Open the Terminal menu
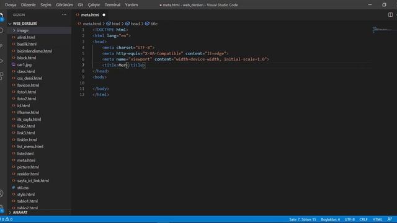The image size is (397, 223). pyautogui.click(x=112, y=5)
